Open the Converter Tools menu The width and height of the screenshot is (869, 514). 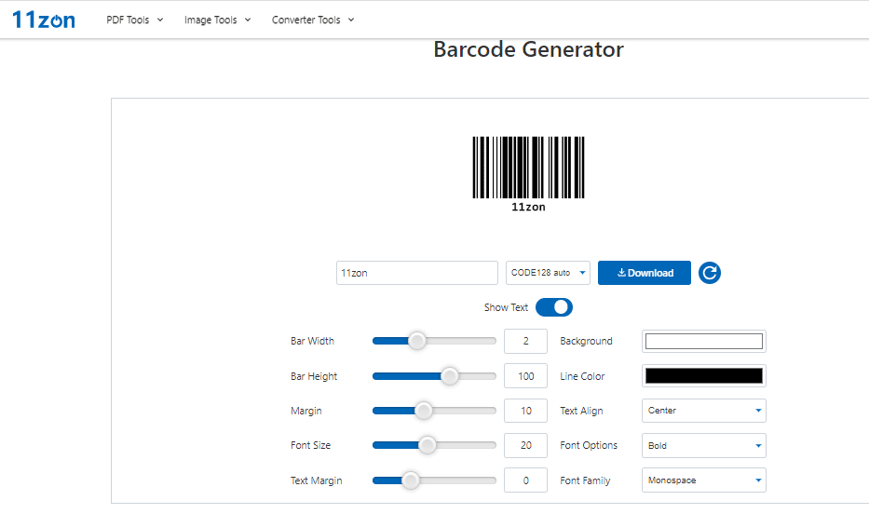(313, 20)
